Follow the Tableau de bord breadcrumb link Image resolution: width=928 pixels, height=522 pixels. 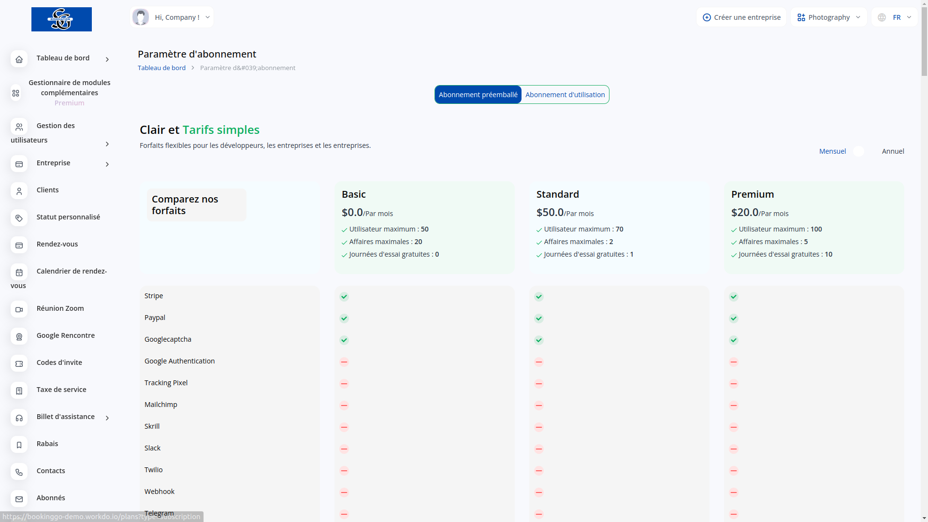click(161, 68)
